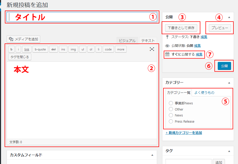This screenshot has width=238, height=164.
Task: Collapse the タグ panel arrow
Action: coord(229,151)
